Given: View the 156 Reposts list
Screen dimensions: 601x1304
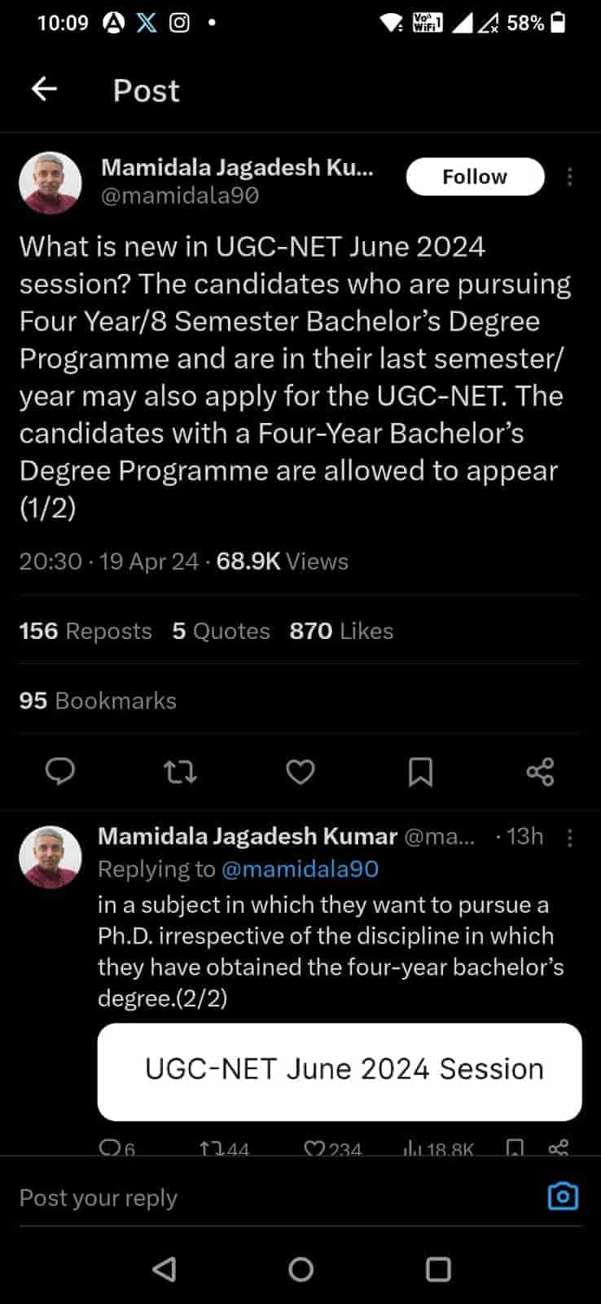Looking at the screenshot, I should (x=86, y=631).
